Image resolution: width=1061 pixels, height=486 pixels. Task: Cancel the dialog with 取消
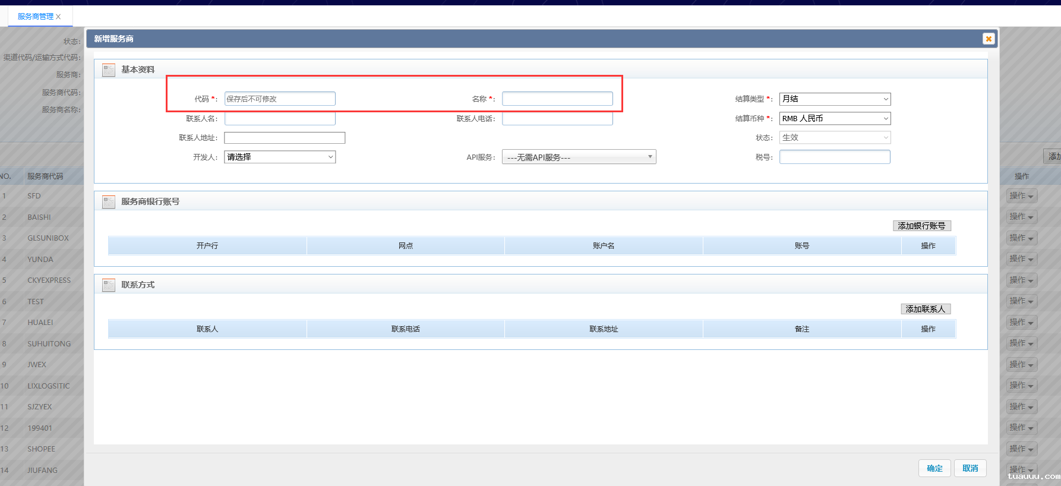tap(970, 468)
